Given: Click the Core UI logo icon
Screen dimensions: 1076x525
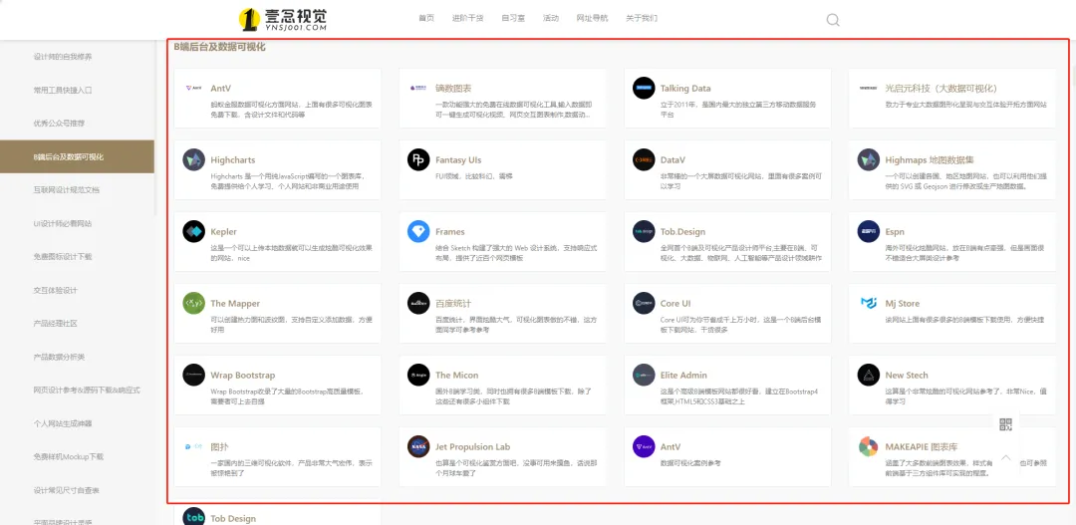Looking at the screenshot, I should (644, 303).
